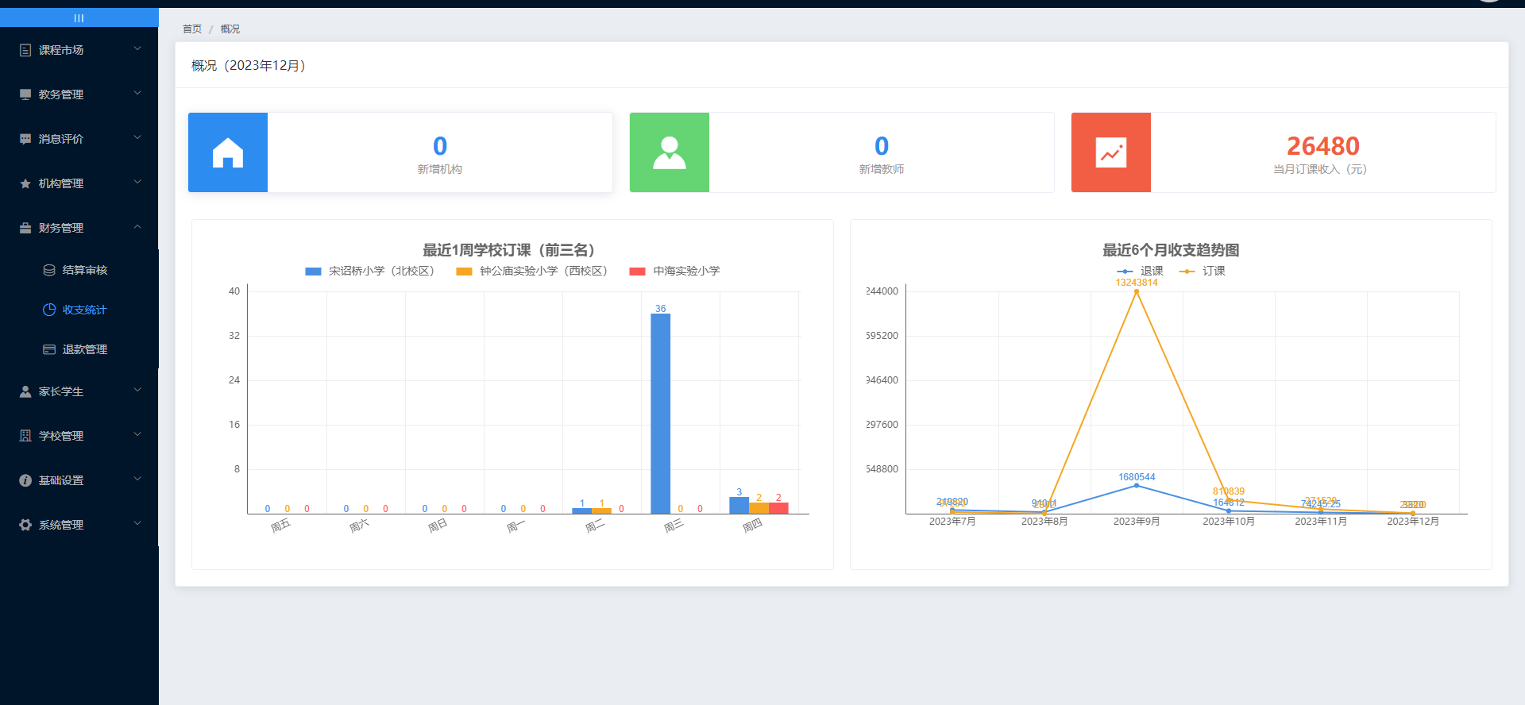Open the 消息评价 menu
1525x705 pixels.
[79, 139]
